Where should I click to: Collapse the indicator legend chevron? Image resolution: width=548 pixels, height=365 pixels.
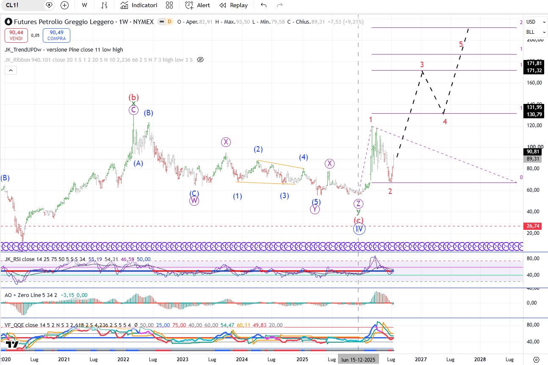pyautogui.click(x=11, y=70)
